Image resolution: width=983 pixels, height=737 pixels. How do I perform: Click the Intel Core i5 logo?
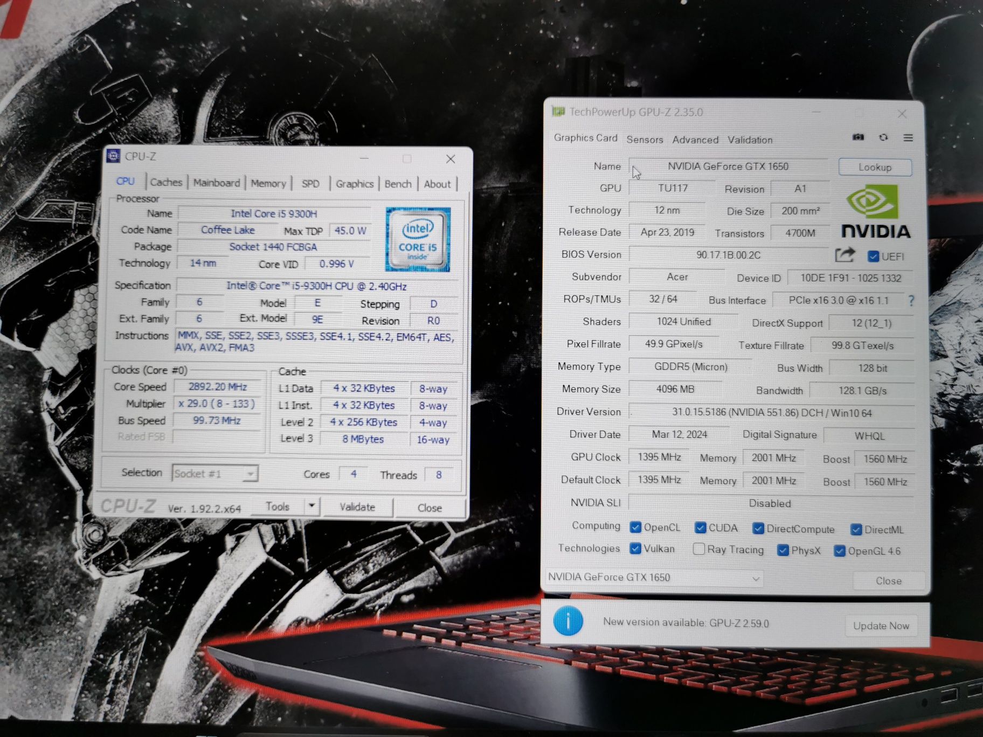coord(418,239)
